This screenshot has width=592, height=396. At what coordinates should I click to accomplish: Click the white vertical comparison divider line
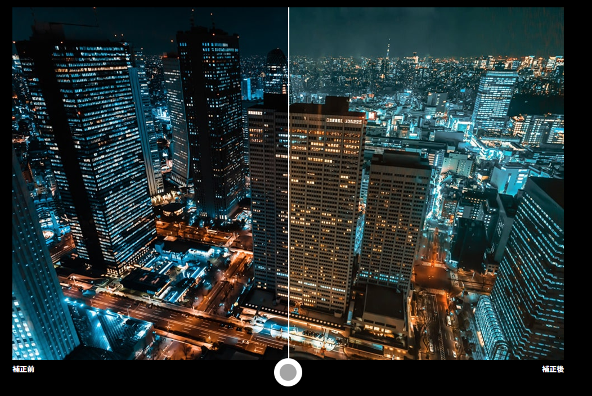(x=289, y=183)
